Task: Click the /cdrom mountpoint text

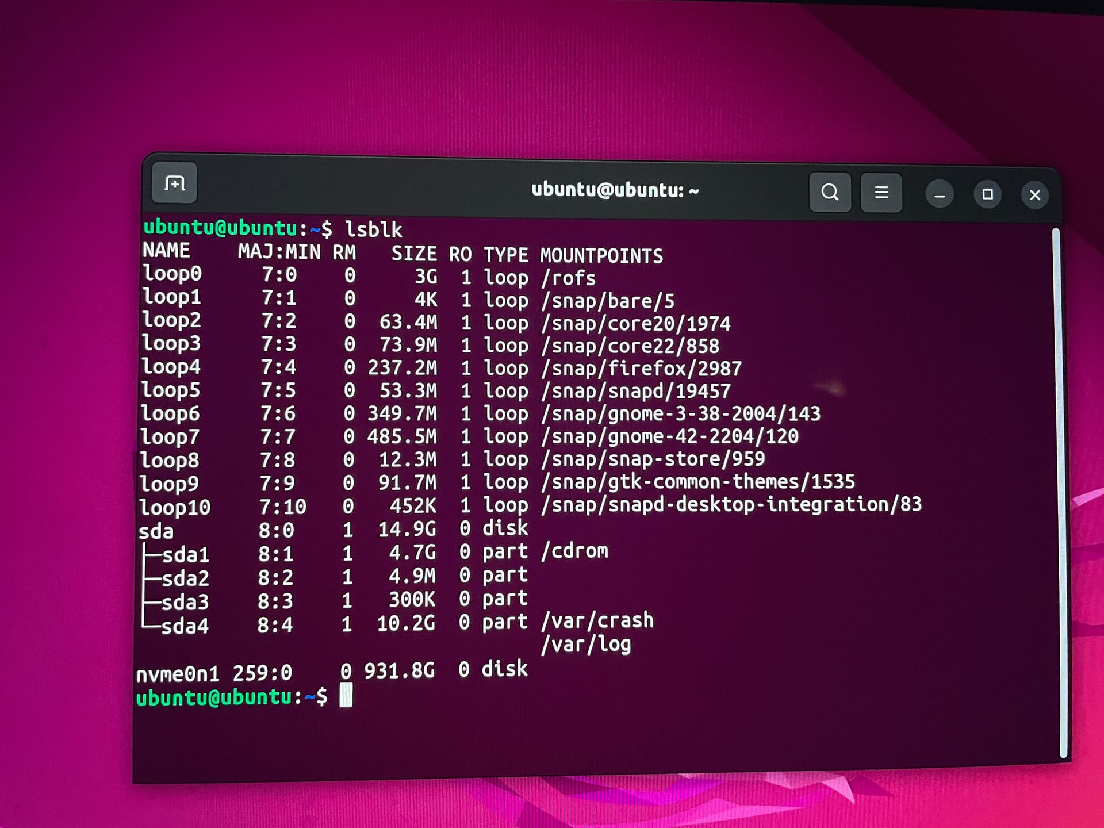Action: point(574,551)
